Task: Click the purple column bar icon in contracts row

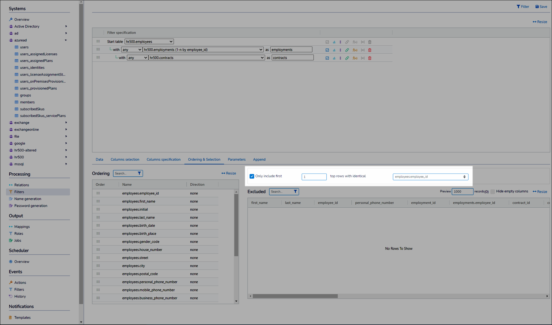Action: coord(340,58)
